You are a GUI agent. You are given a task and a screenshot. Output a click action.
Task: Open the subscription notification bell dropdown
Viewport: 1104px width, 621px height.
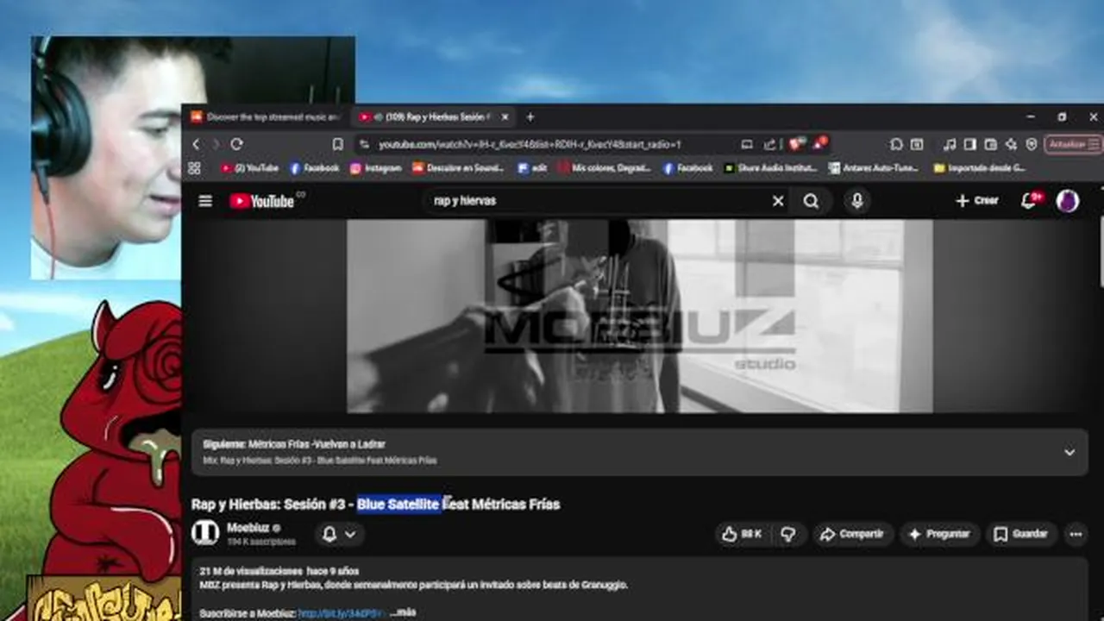(339, 535)
